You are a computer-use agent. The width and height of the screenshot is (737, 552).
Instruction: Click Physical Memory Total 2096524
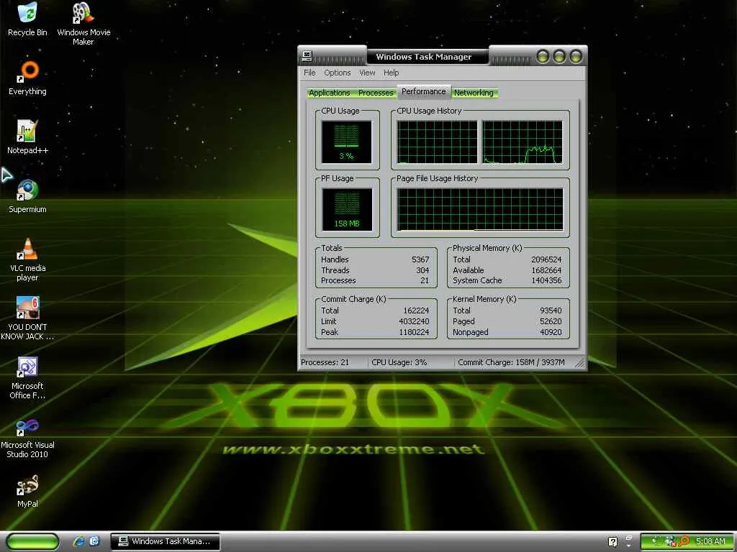pos(546,259)
